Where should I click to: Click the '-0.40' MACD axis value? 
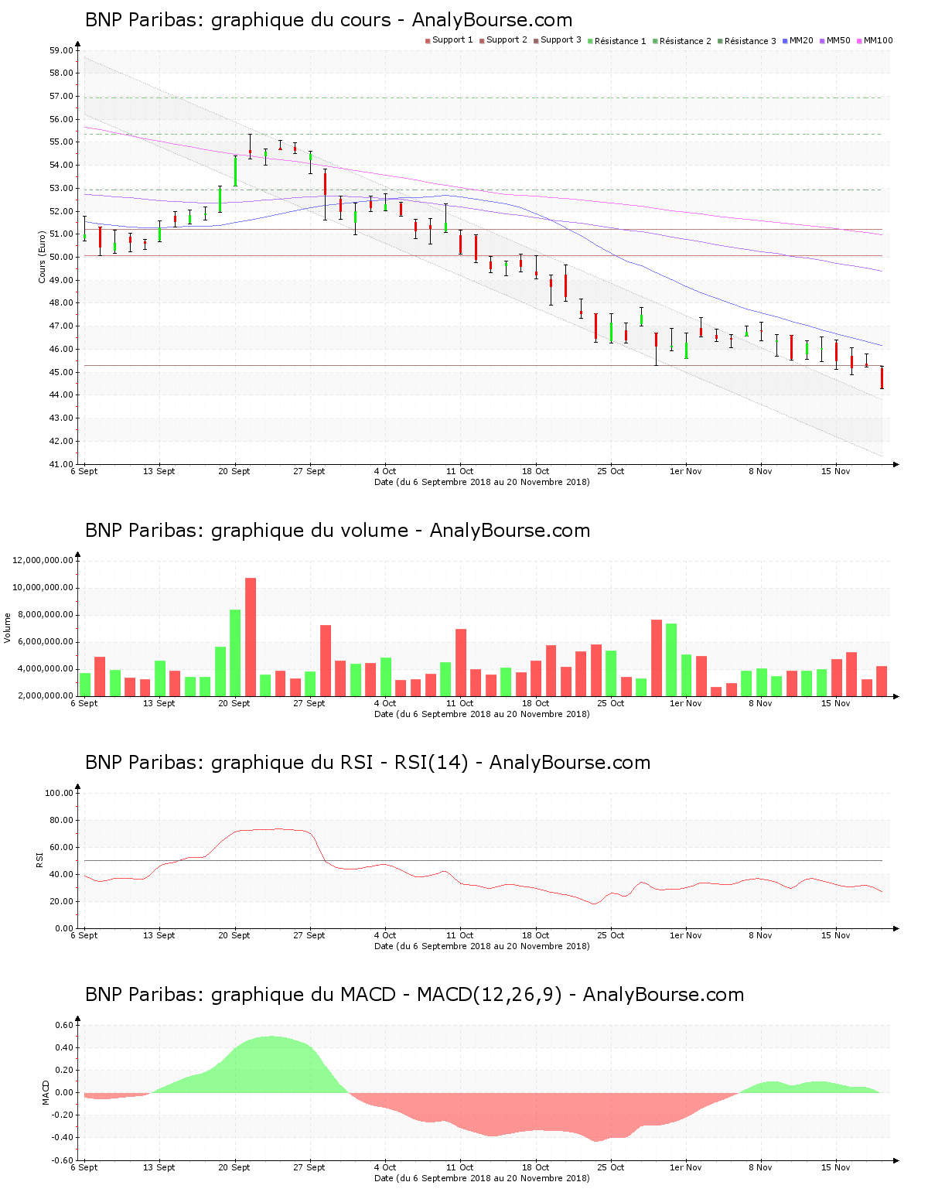63,1138
